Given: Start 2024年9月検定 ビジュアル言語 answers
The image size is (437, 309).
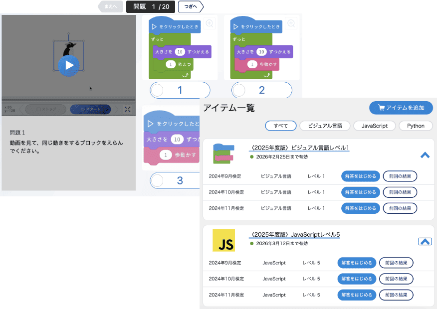Looking at the screenshot, I should 361,176.
